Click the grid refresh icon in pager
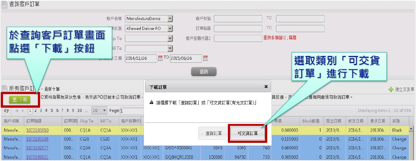416x161 pixels. click(x=6, y=111)
